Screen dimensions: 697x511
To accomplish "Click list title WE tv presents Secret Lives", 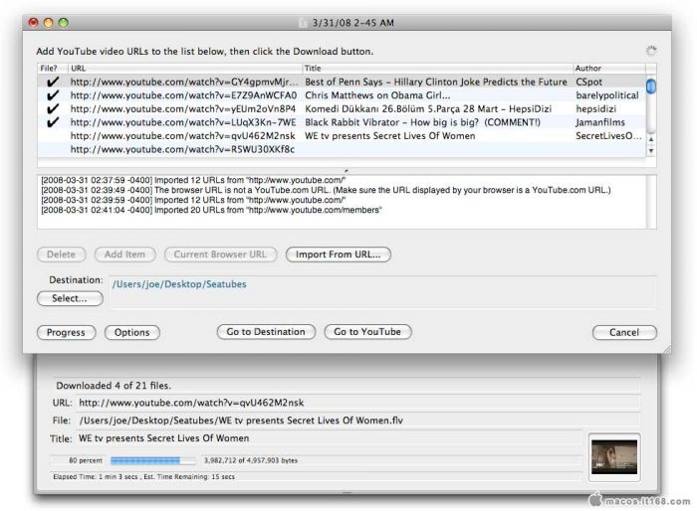I will click(390, 136).
